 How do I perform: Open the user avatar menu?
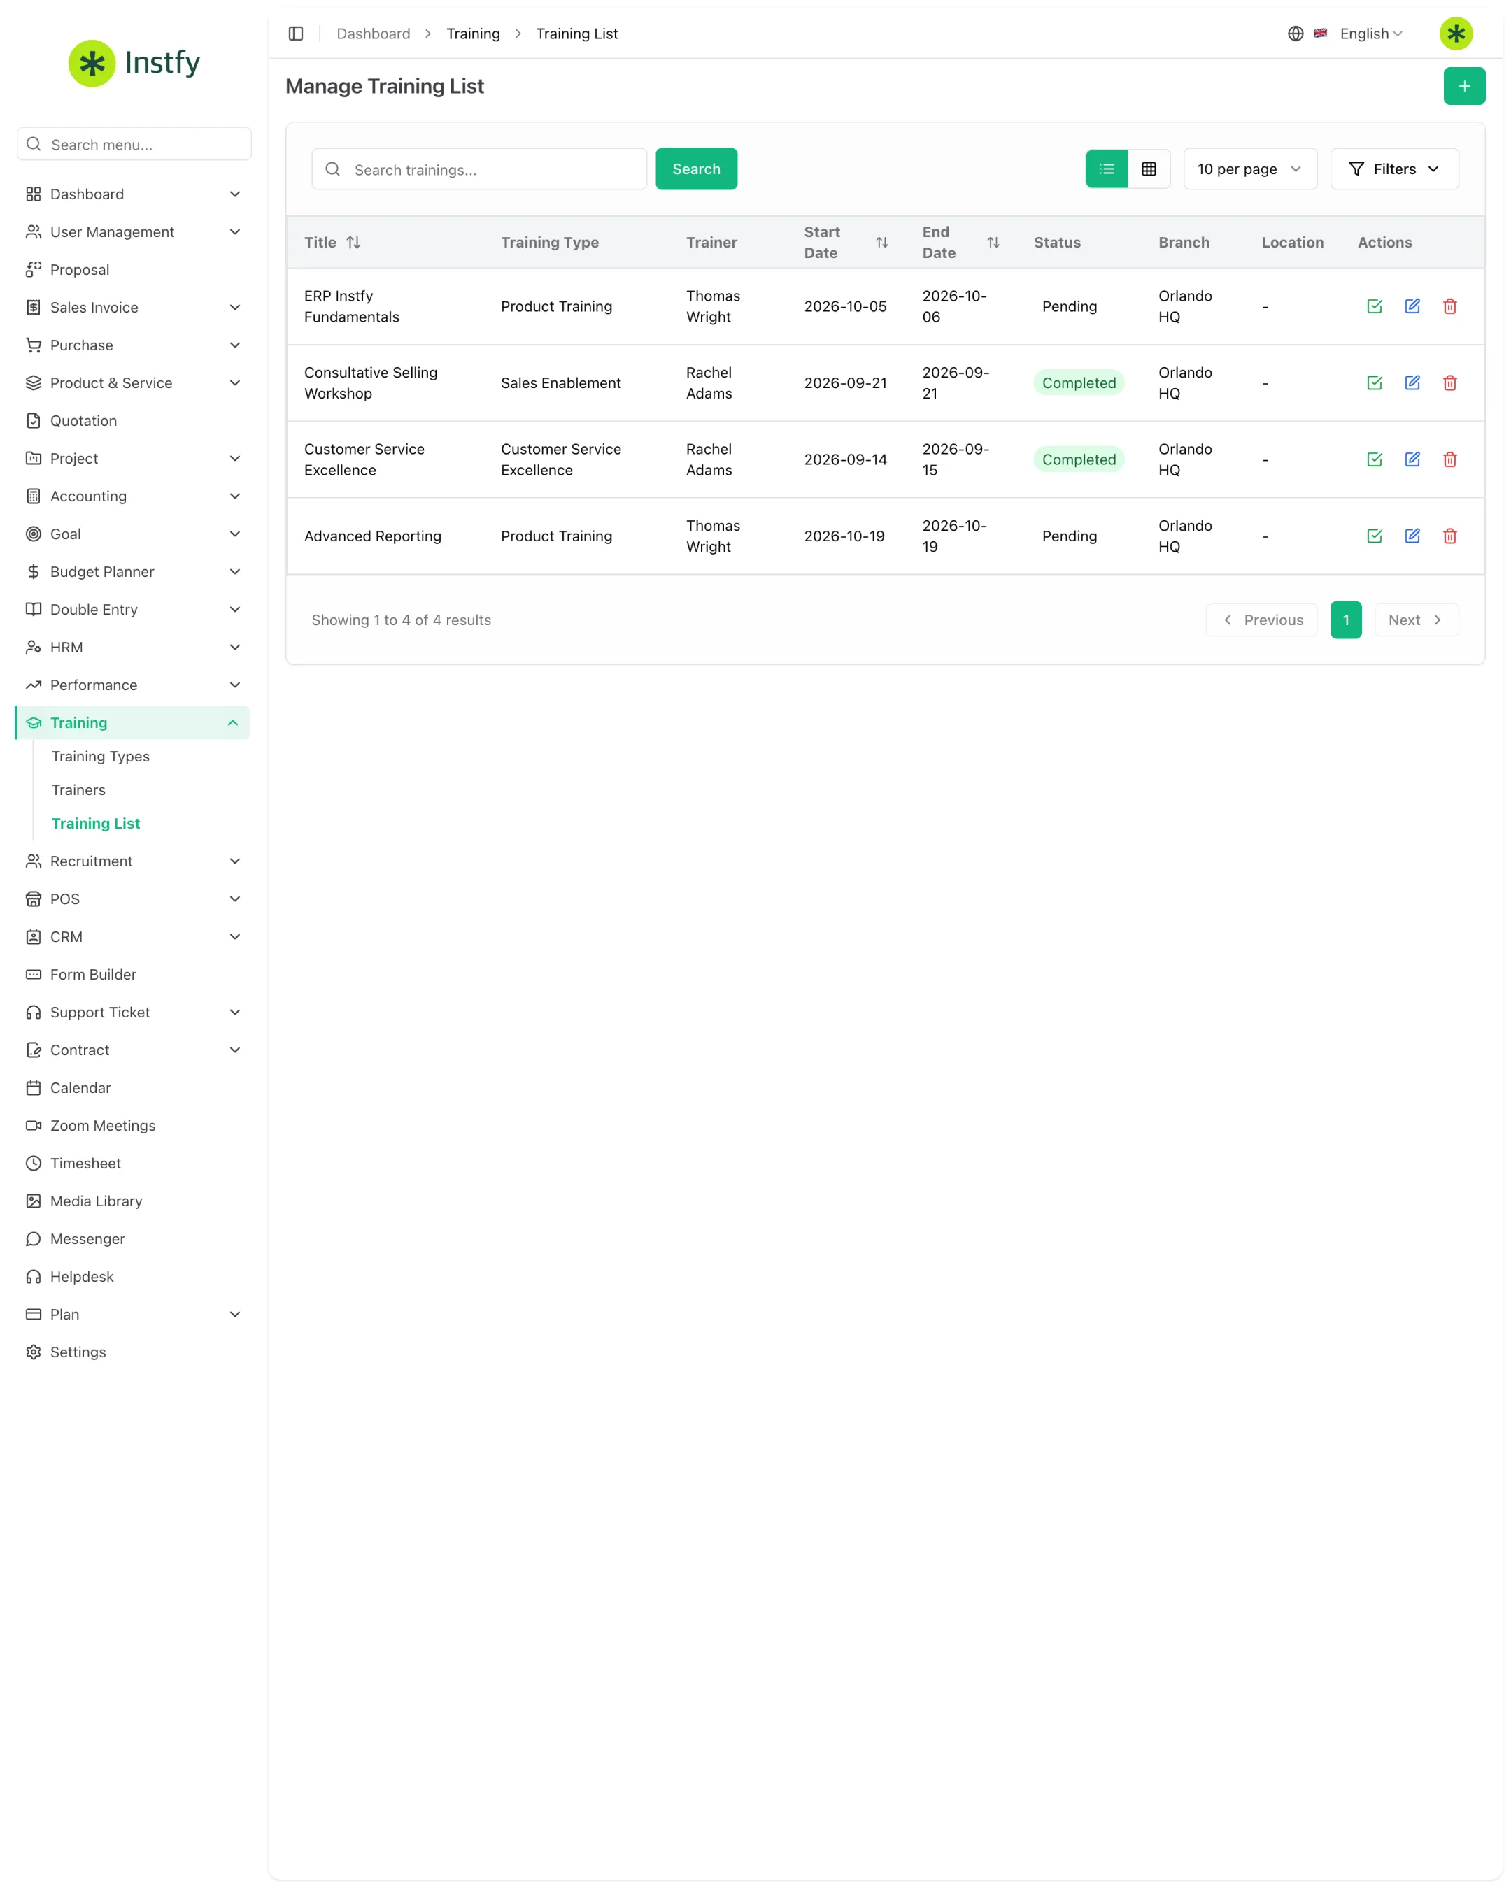[1456, 34]
